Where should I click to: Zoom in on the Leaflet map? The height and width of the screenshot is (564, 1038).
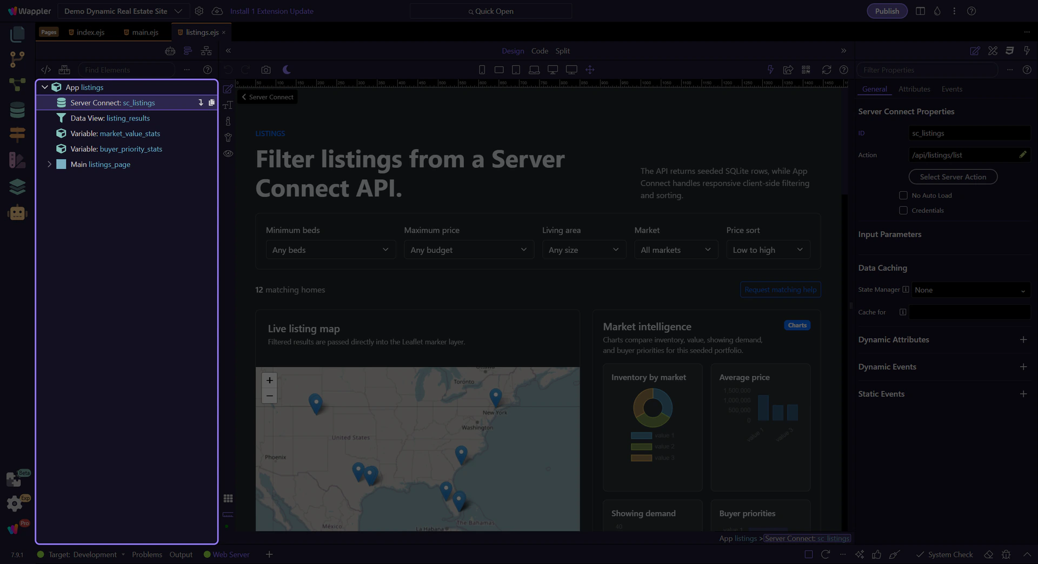tap(269, 380)
